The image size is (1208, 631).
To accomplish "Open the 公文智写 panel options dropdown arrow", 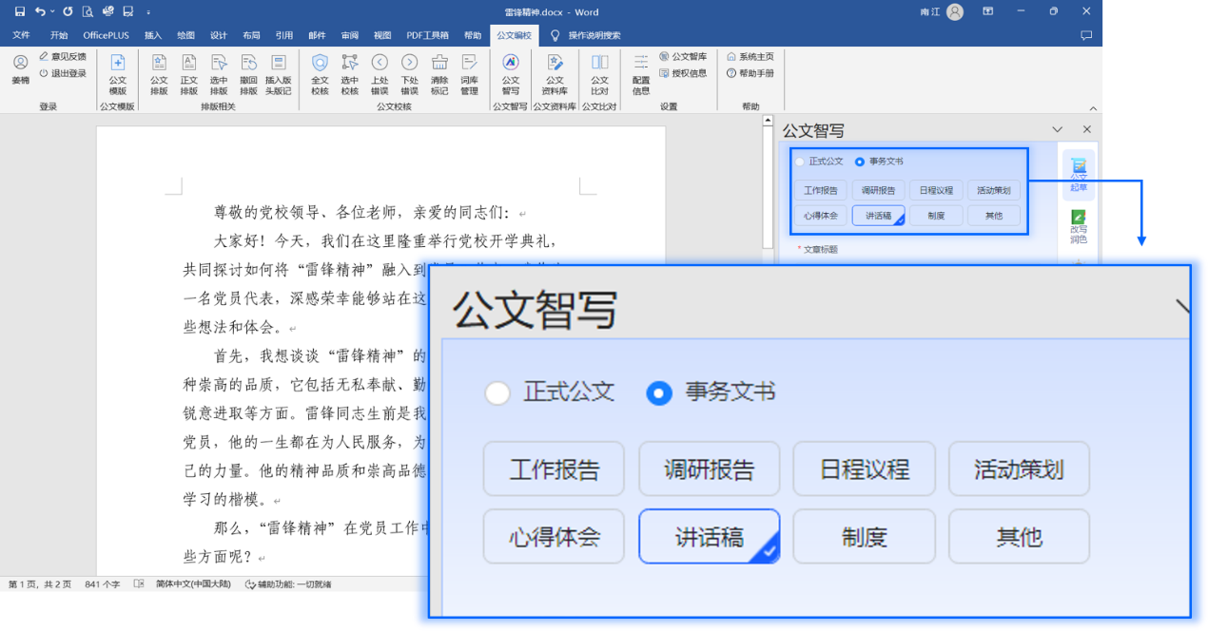I will (1057, 129).
